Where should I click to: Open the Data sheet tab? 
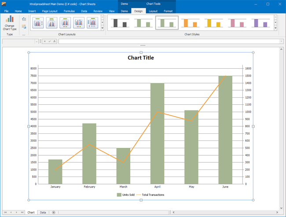pyautogui.click(x=43, y=213)
